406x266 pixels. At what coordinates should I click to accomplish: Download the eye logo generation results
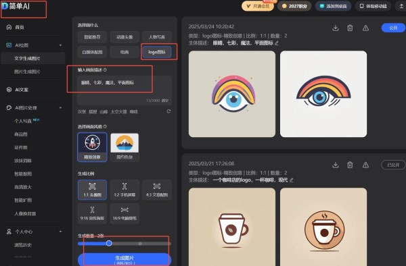click(x=336, y=28)
